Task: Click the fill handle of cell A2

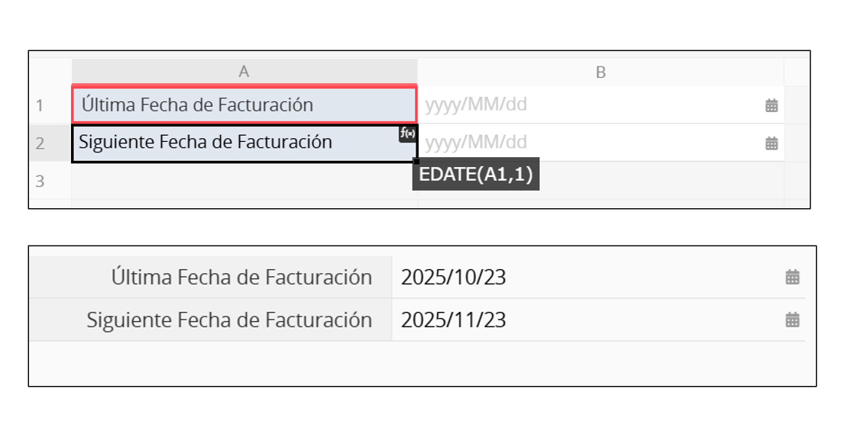Action: [416, 161]
